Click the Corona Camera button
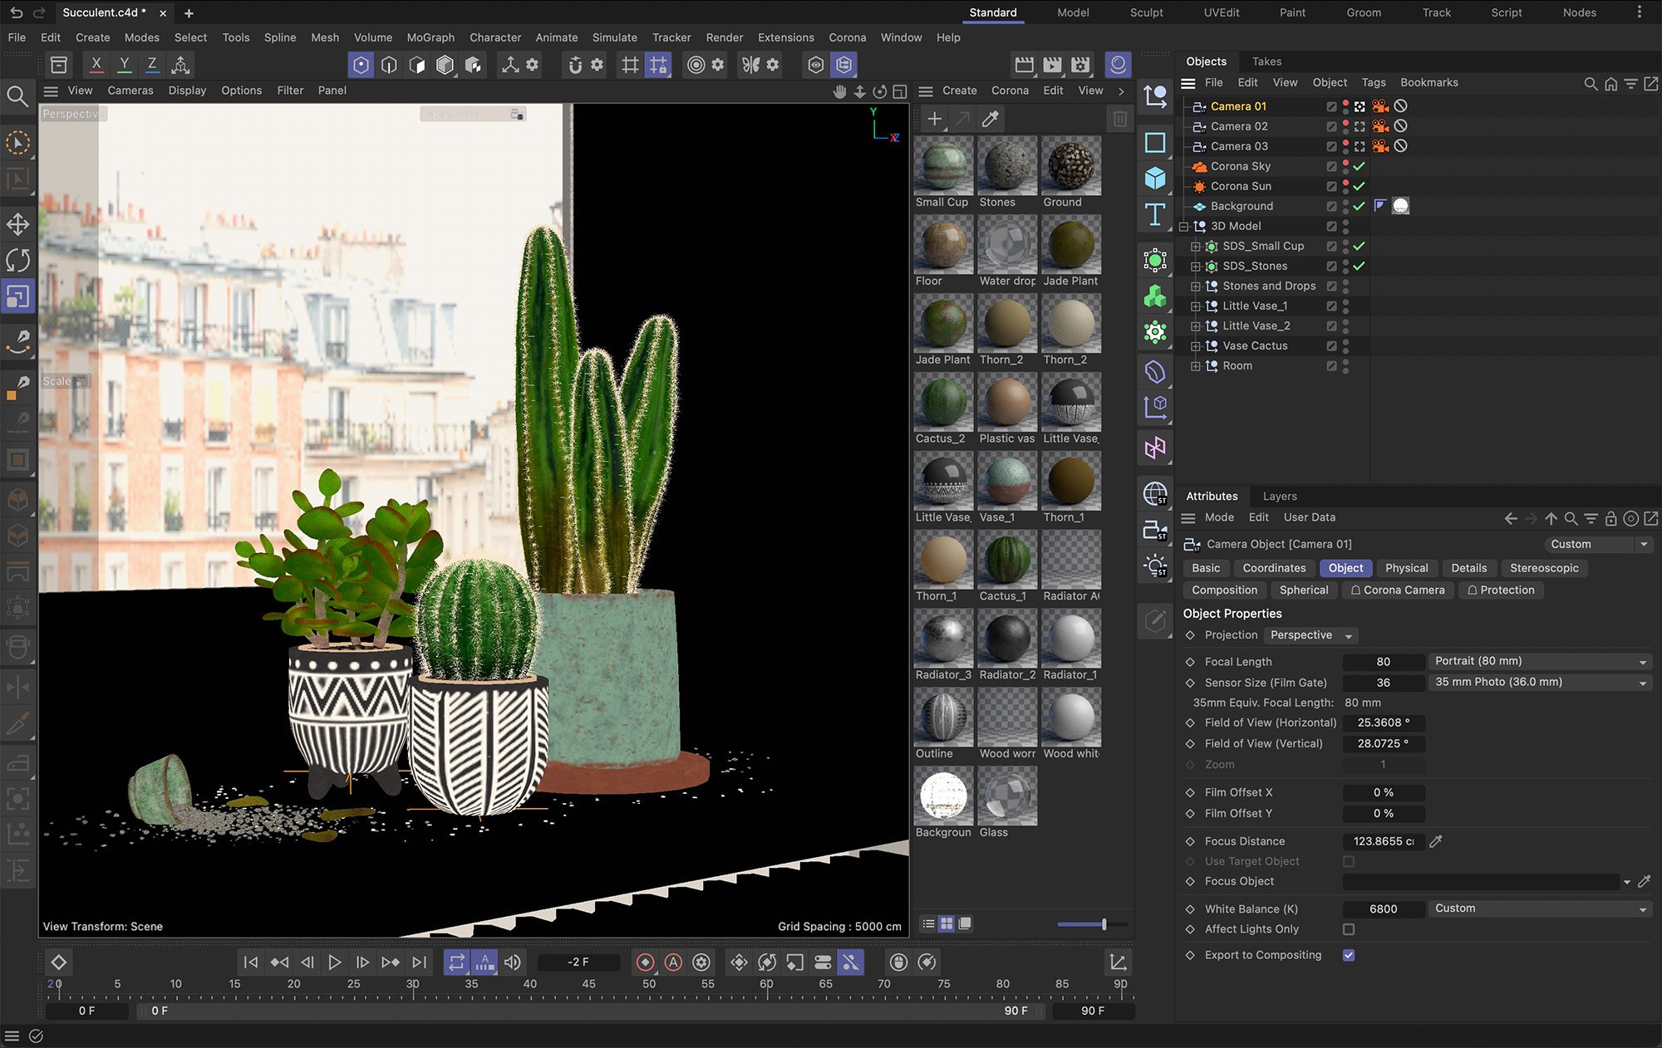The image size is (1662, 1048). click(x=1397, y=590)
